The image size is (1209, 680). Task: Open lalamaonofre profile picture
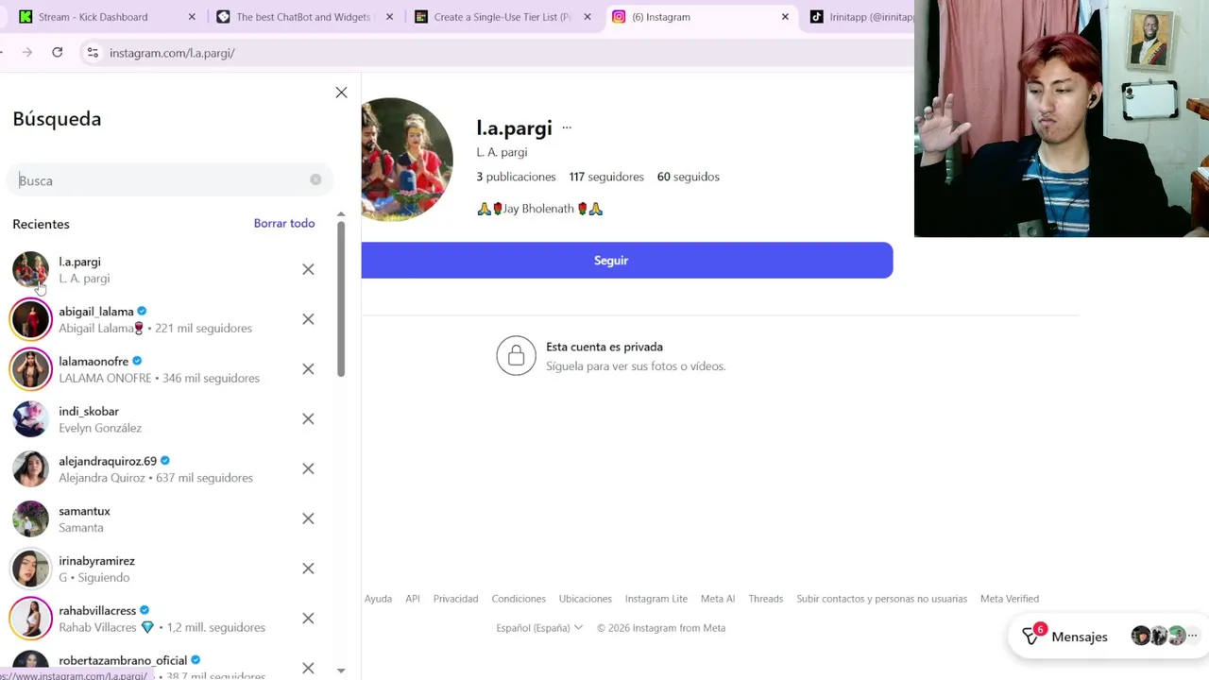tap(30, 369)
